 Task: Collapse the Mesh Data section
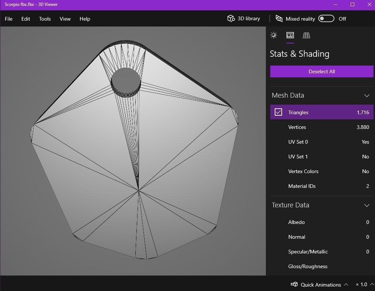tap(367, 95)
